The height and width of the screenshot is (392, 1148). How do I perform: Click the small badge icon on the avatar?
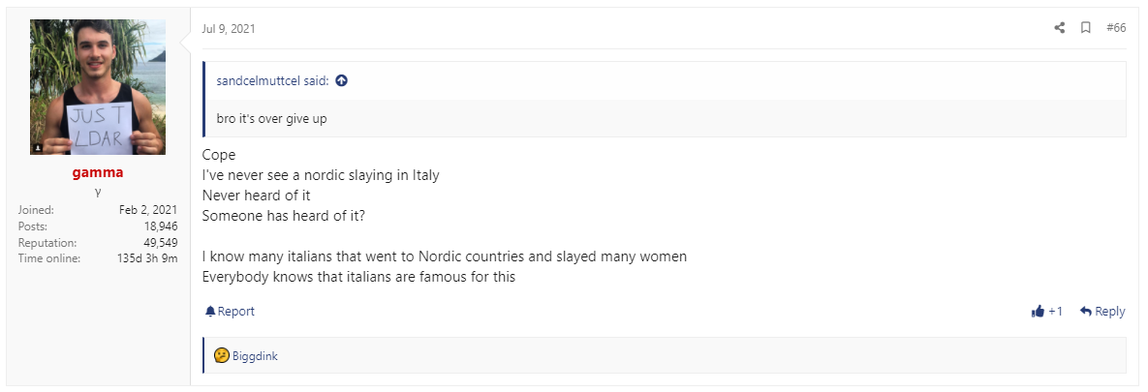[x=38, y=147]
